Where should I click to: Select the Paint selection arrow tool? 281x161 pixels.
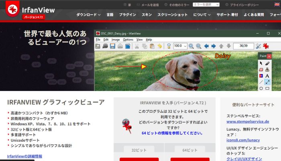click(x=261, y=63)
